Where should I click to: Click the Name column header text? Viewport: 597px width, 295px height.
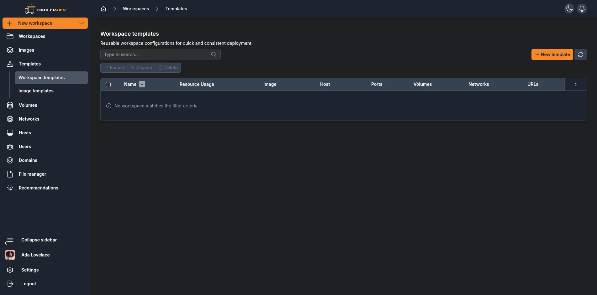130,84
